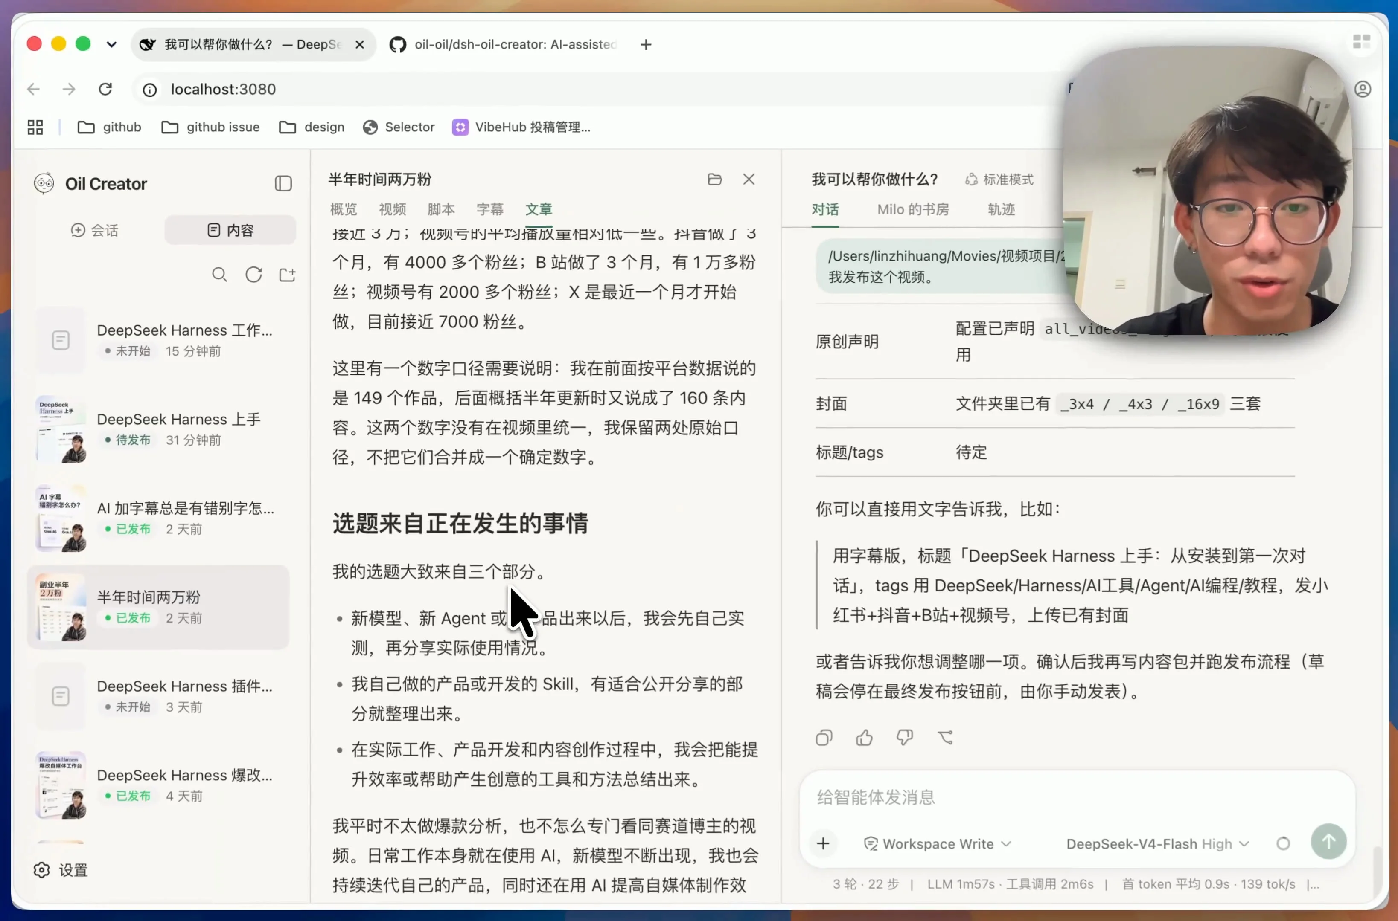
Task: Select the 文章 tab
Action: pyautogui.click(x=539, y=209)
